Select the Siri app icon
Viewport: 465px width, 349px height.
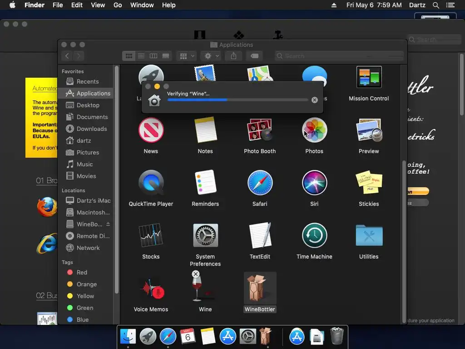click(314, 183)
